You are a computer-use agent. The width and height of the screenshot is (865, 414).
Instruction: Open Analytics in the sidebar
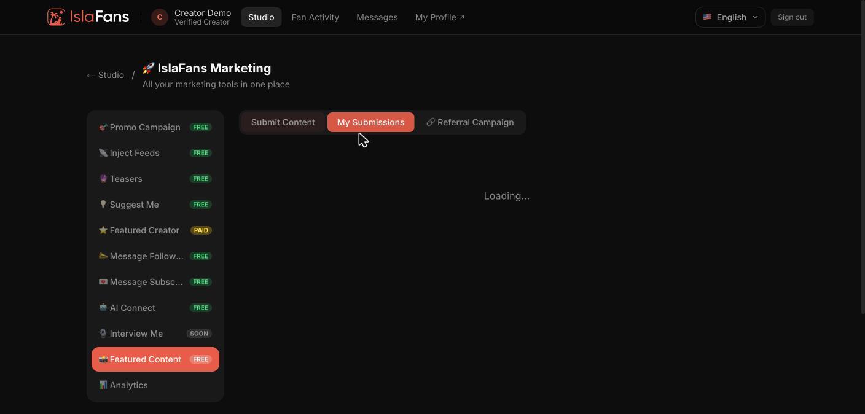155,385
